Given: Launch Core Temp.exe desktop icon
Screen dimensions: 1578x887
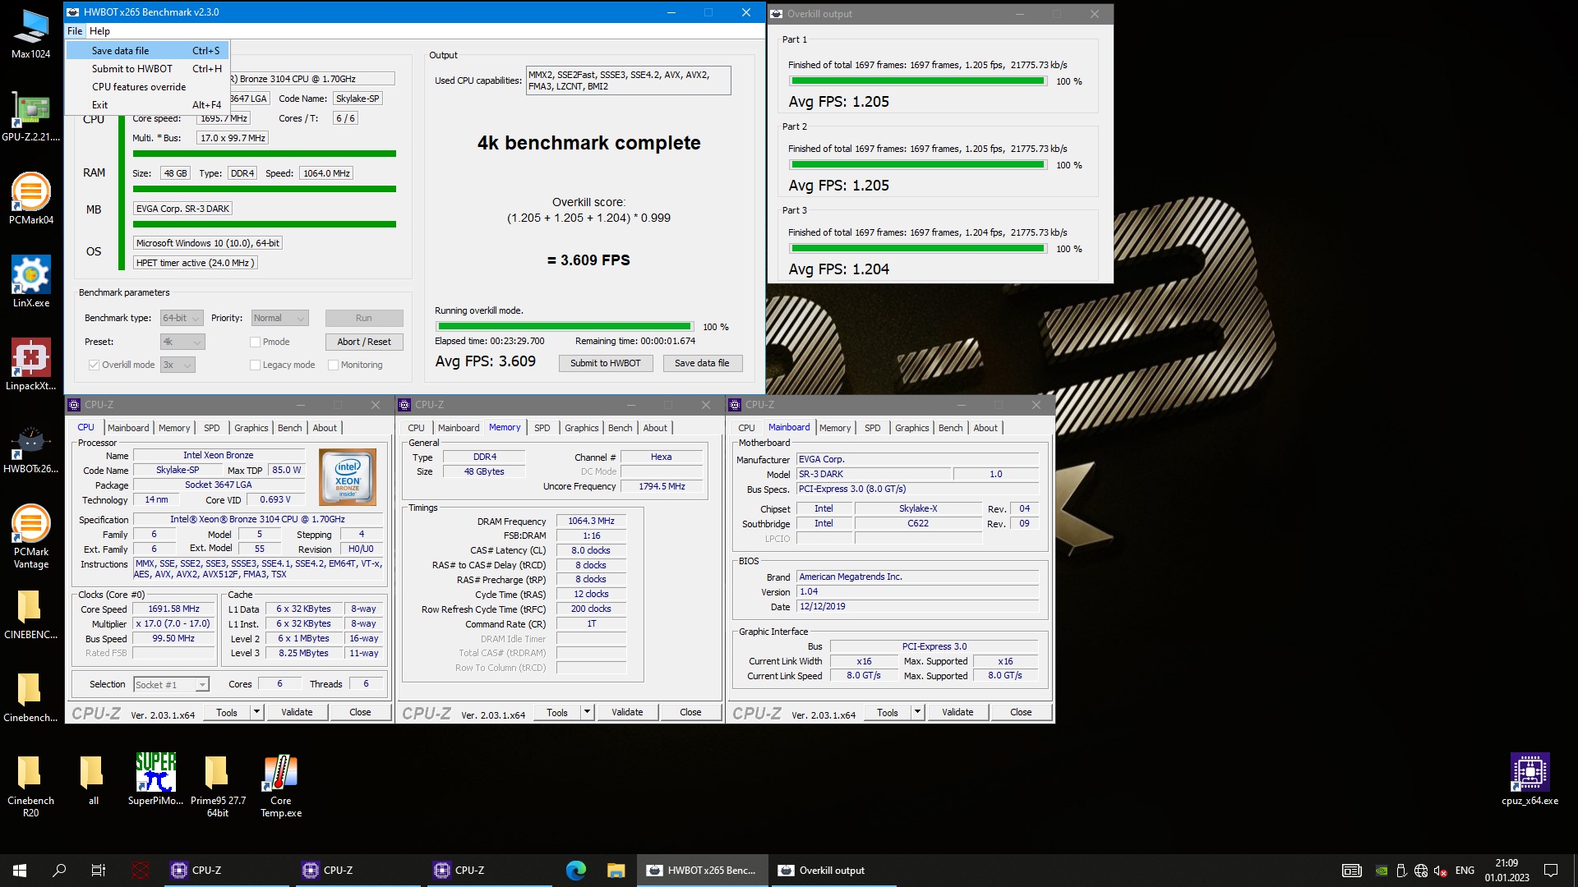Looking at the screenshot, I should pos(281,786).
